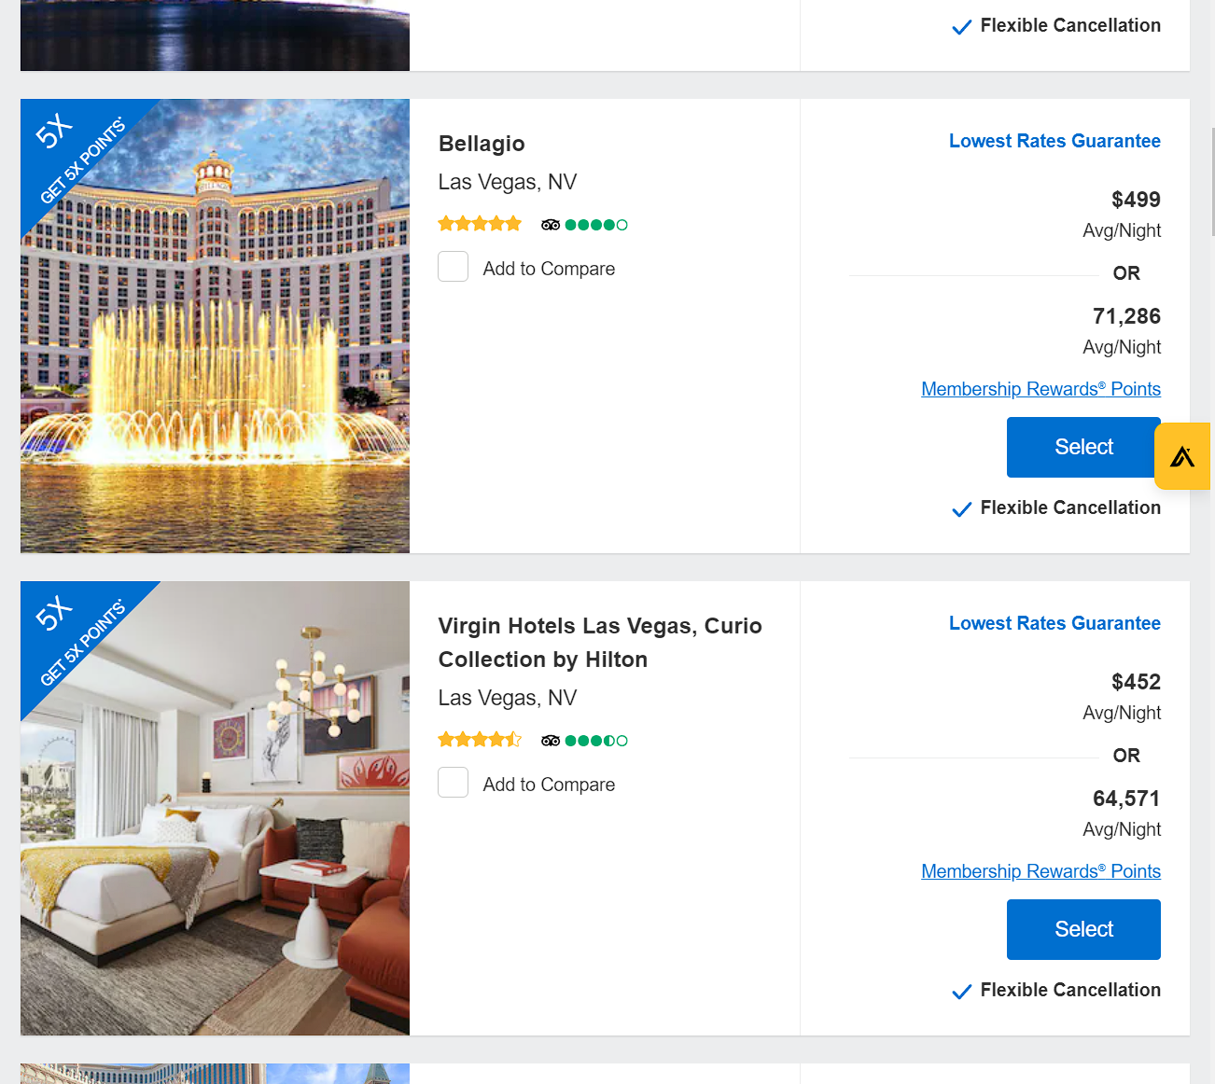Click the Bellagio fountain photo
The height and width of the screenshot is (1084, 1215).
[x=215, y=327]
